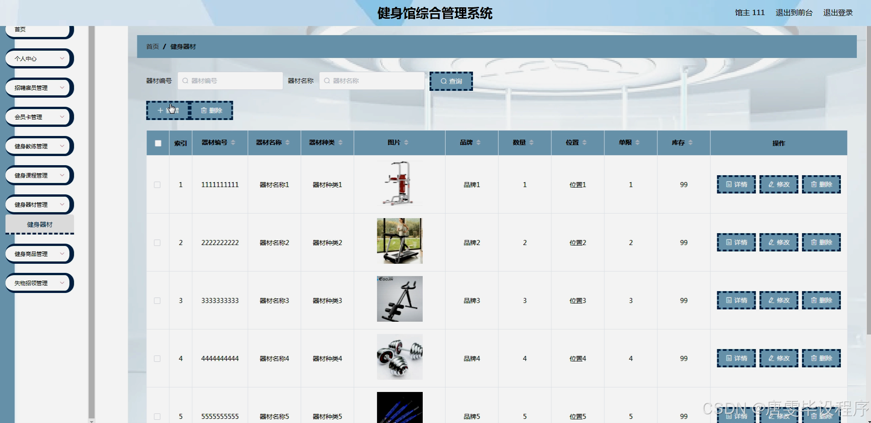Open 详情 for equipment 3333333333
The image size is (871, 423).
pyautogui.click(x=736, y=300)
